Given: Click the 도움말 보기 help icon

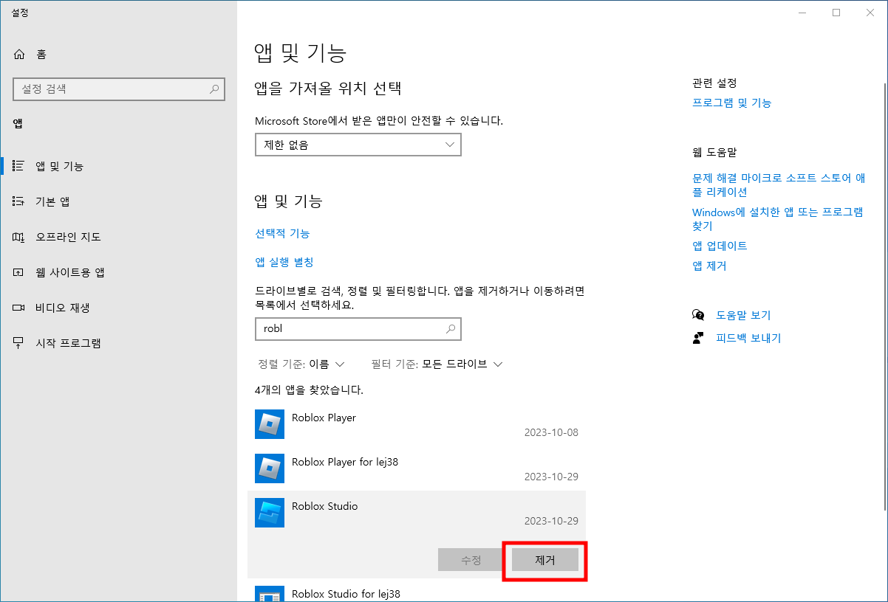Looking at the screenshot, I should 698,315.
